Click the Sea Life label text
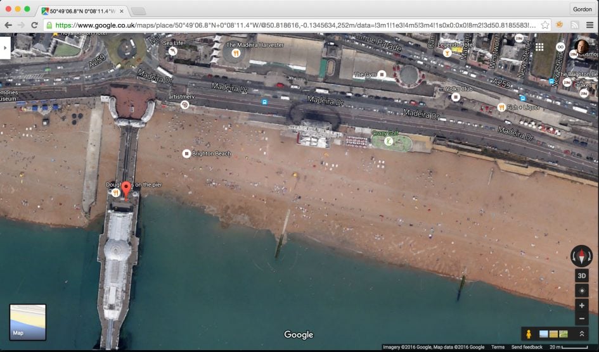 pyautogui.click(x=173, y=42)
